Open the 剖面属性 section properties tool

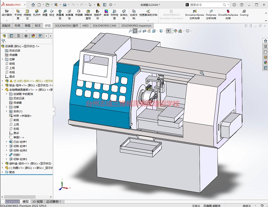69,14
